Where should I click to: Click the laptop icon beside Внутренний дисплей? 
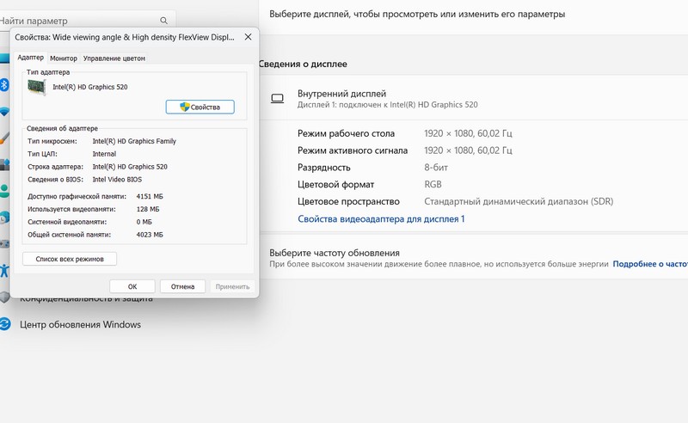tap(277, 99)
